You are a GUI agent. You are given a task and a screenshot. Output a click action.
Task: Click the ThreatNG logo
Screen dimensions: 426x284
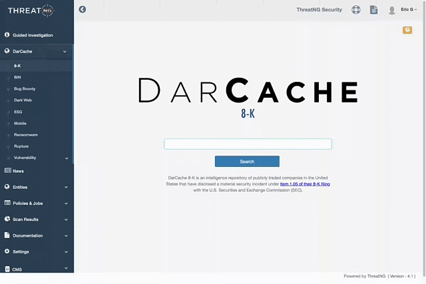(31, 11)
